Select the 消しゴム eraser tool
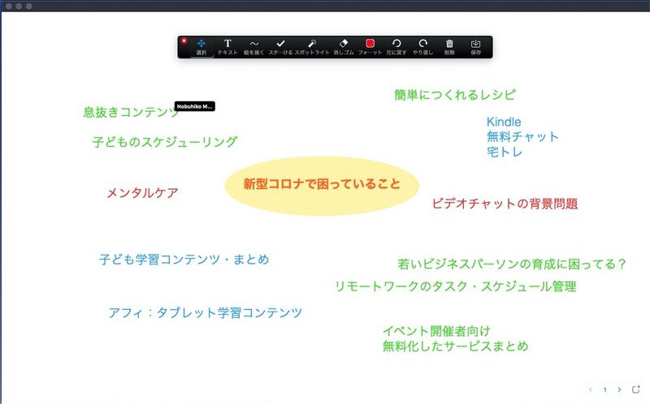The height and width of the screenshot is (404, 650). [344, 47]
